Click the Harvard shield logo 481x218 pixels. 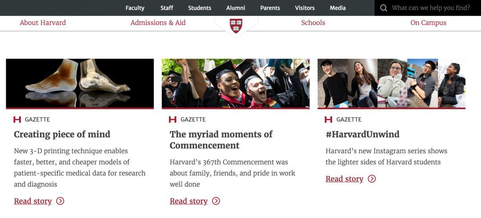pyautogui.click(x=236, y=25)
